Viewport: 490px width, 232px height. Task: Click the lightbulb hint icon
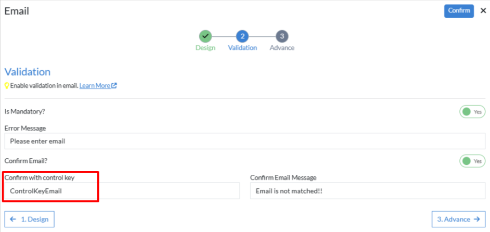[7, 86]
